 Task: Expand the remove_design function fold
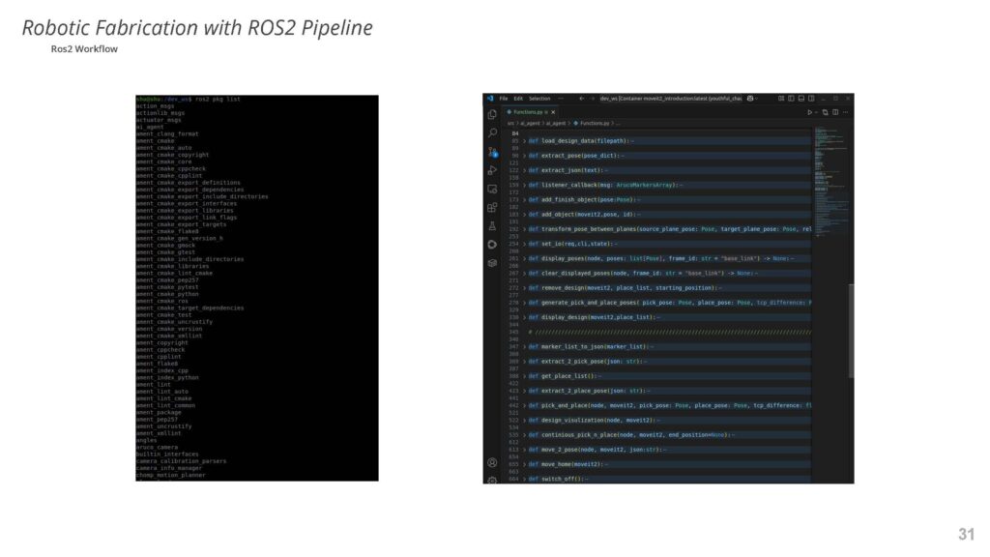[x=525, y=288]
